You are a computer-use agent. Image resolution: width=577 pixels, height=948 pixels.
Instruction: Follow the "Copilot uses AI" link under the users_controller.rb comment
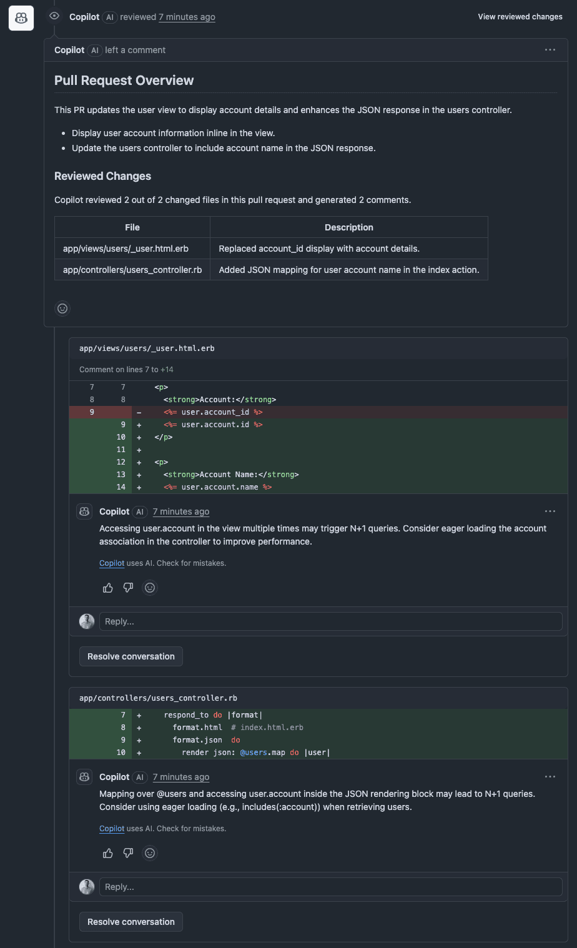click(x=112, y=829)
